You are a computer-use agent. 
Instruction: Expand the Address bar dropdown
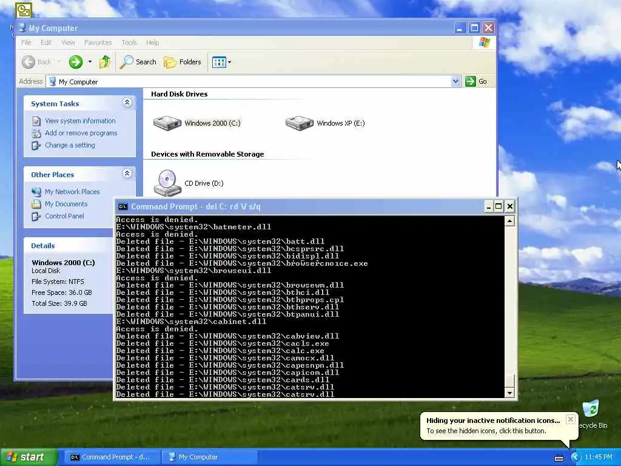pos(455,81)
